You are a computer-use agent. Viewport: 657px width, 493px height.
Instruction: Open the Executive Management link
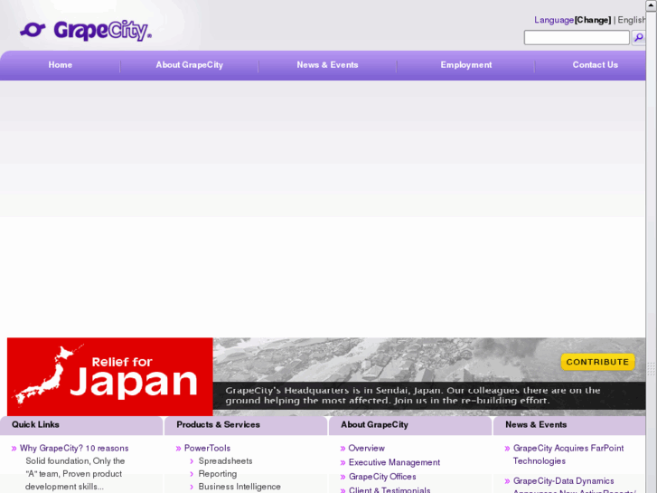(x=394, y=462)
